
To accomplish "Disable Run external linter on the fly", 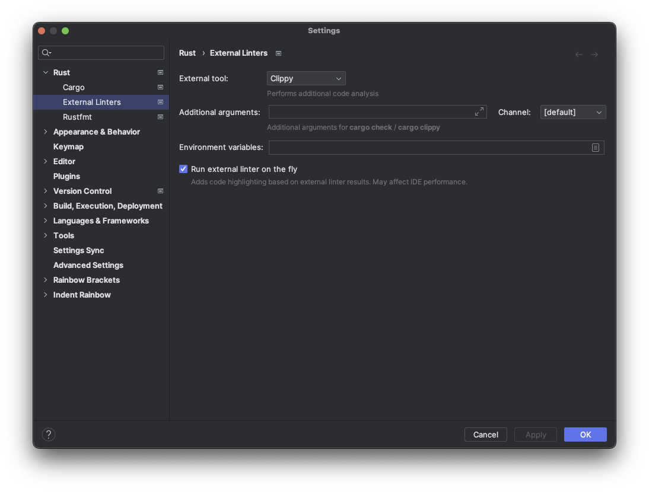I will click(183, 169).
